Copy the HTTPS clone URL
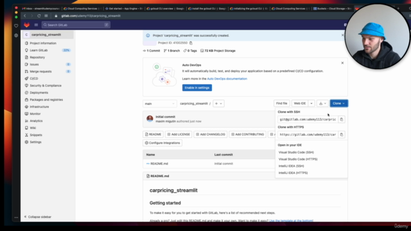The image size is (411, 231). (341, 135)
